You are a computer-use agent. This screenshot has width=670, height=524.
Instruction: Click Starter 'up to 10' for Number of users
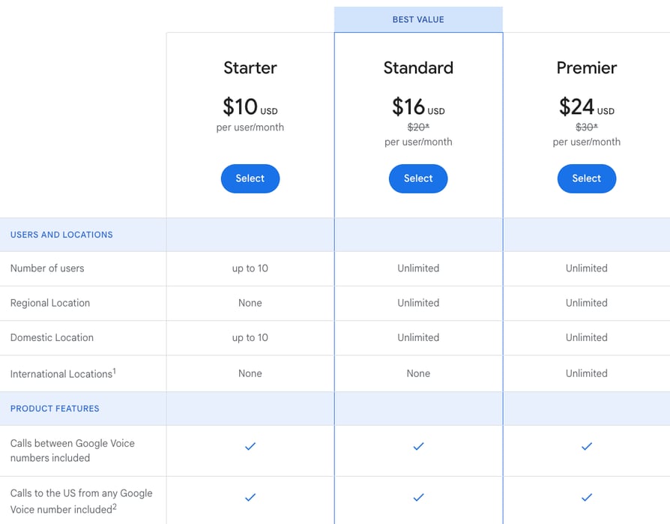coord(250,268)
